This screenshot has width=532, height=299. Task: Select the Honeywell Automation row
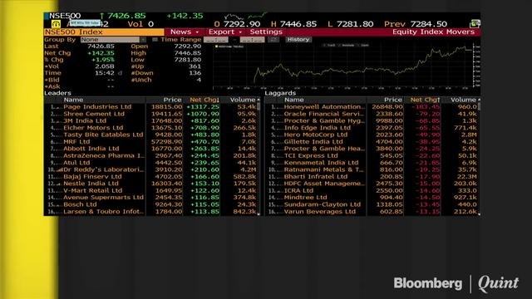pyautogui.click(x=371, y=107)
